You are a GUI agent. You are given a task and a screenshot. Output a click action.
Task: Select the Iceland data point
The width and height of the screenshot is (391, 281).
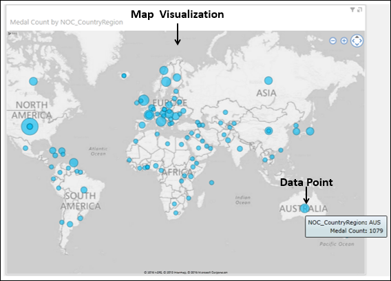coord(124,76)
